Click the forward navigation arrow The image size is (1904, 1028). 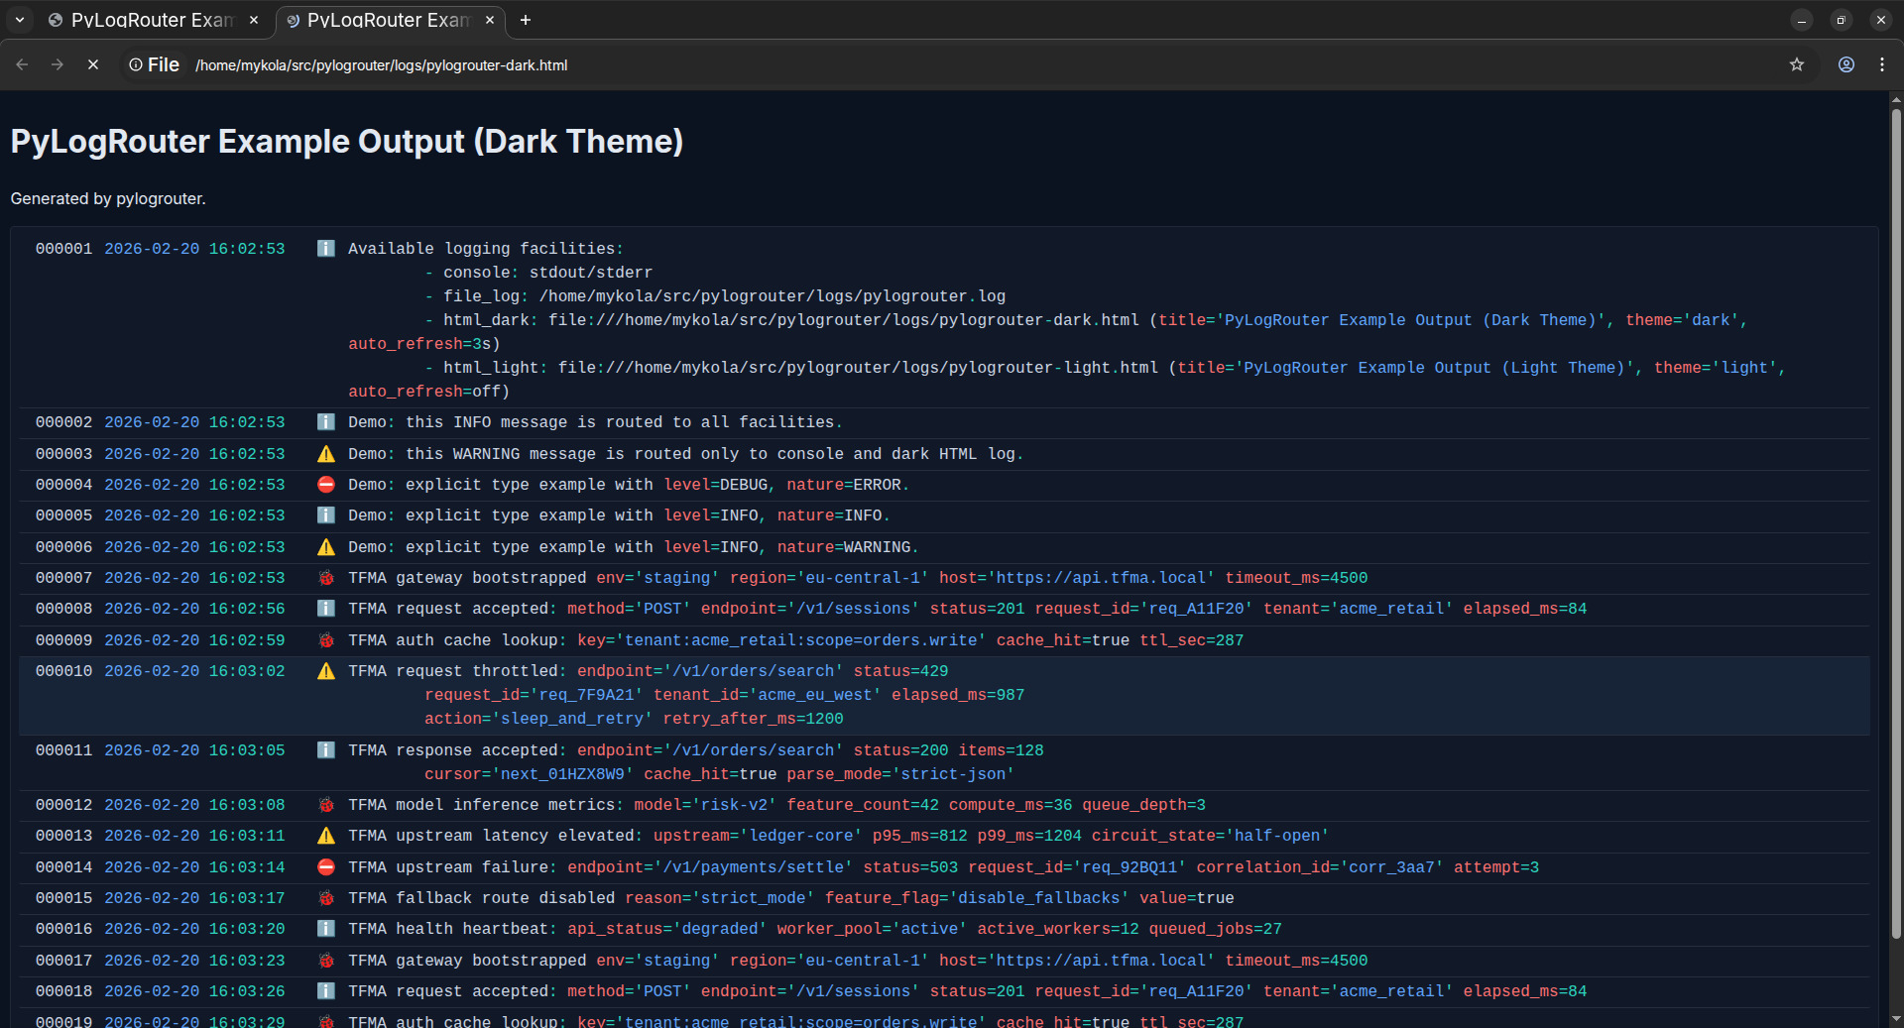[57, 64]
